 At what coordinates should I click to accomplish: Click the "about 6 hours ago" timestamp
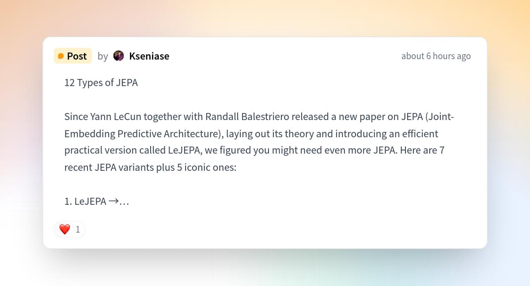point(435,56)
